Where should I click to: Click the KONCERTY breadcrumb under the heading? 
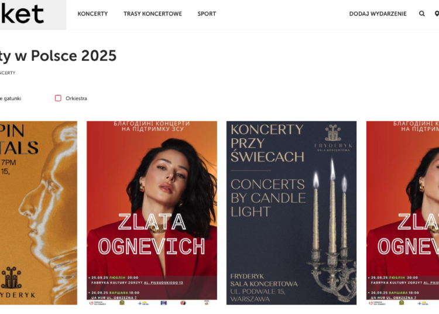[8, 73]
